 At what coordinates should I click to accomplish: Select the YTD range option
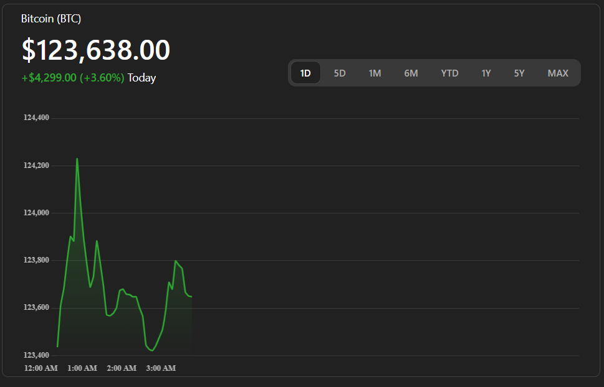tap(449, 73)
